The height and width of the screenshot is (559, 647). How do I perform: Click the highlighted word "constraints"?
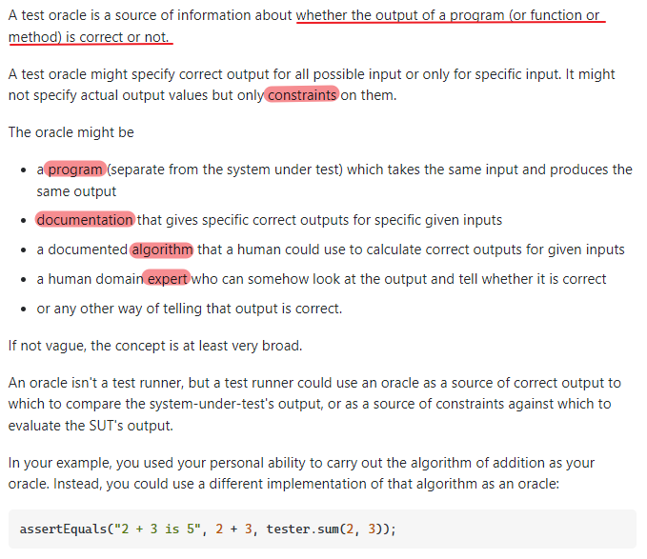302,95
